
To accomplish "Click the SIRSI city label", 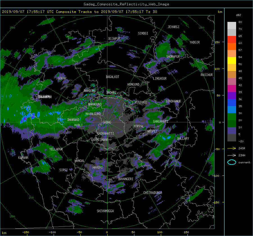I will 64,170.
